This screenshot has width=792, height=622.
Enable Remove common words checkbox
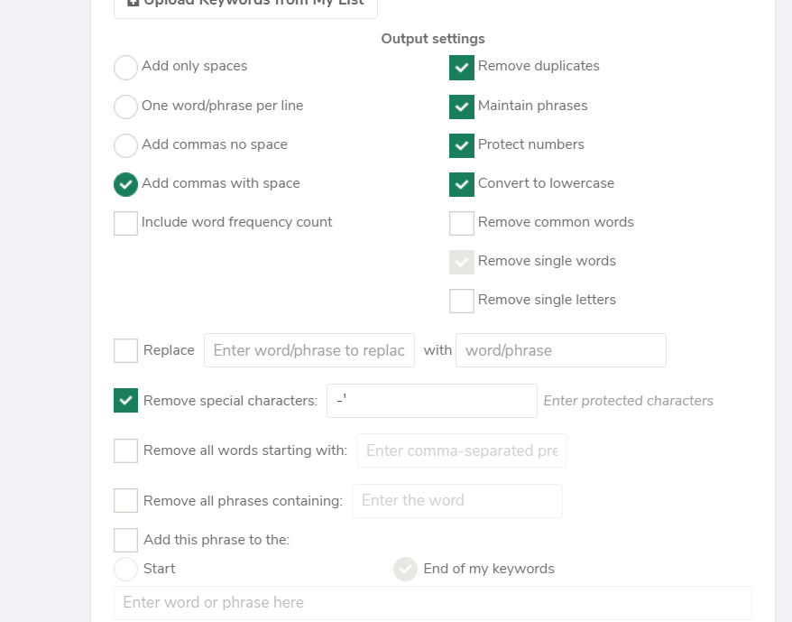(462, 223)
